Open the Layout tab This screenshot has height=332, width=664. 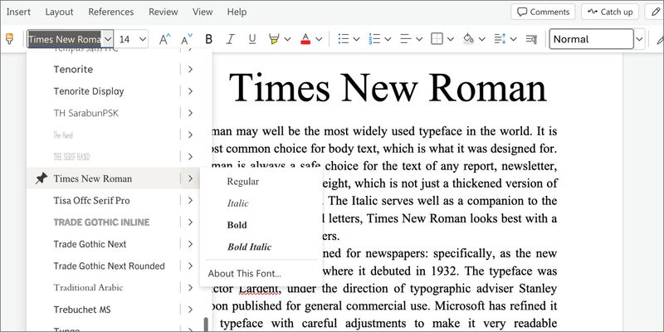tap(59, 12)
